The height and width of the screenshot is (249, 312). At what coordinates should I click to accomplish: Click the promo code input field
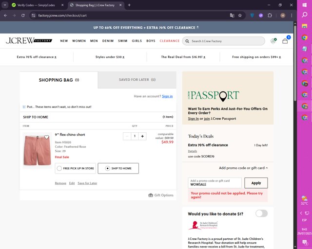214,183
